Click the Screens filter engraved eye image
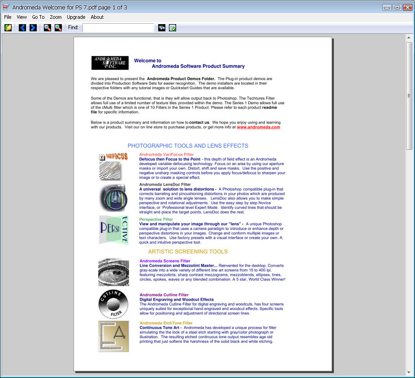The width and height of the screenshot is (415, 378). pyautogui.click(x=113, y=272)
